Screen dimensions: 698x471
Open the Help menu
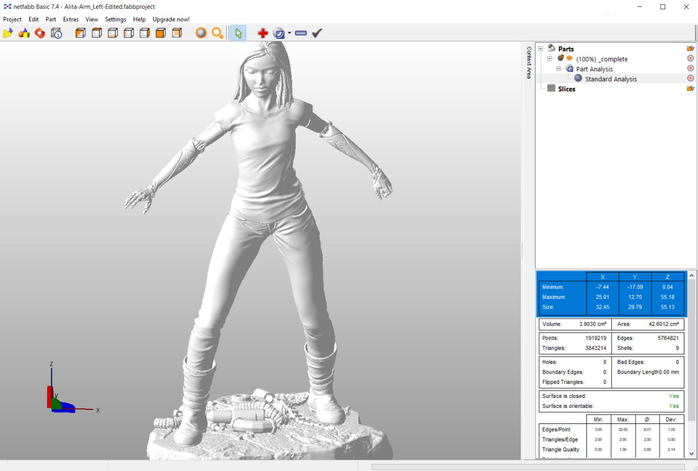point(139,19)
